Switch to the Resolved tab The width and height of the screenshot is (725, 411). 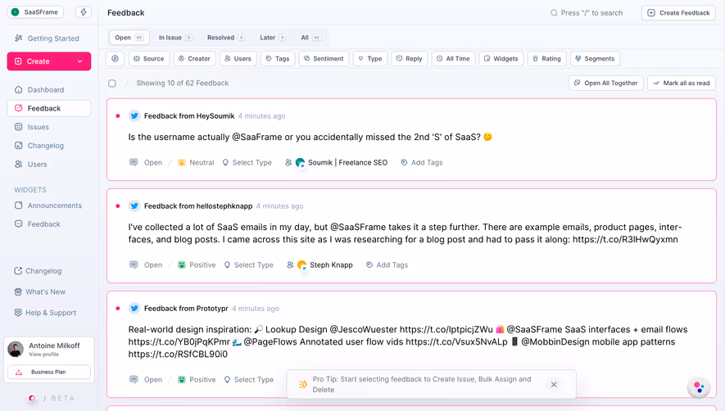point(225,38)
